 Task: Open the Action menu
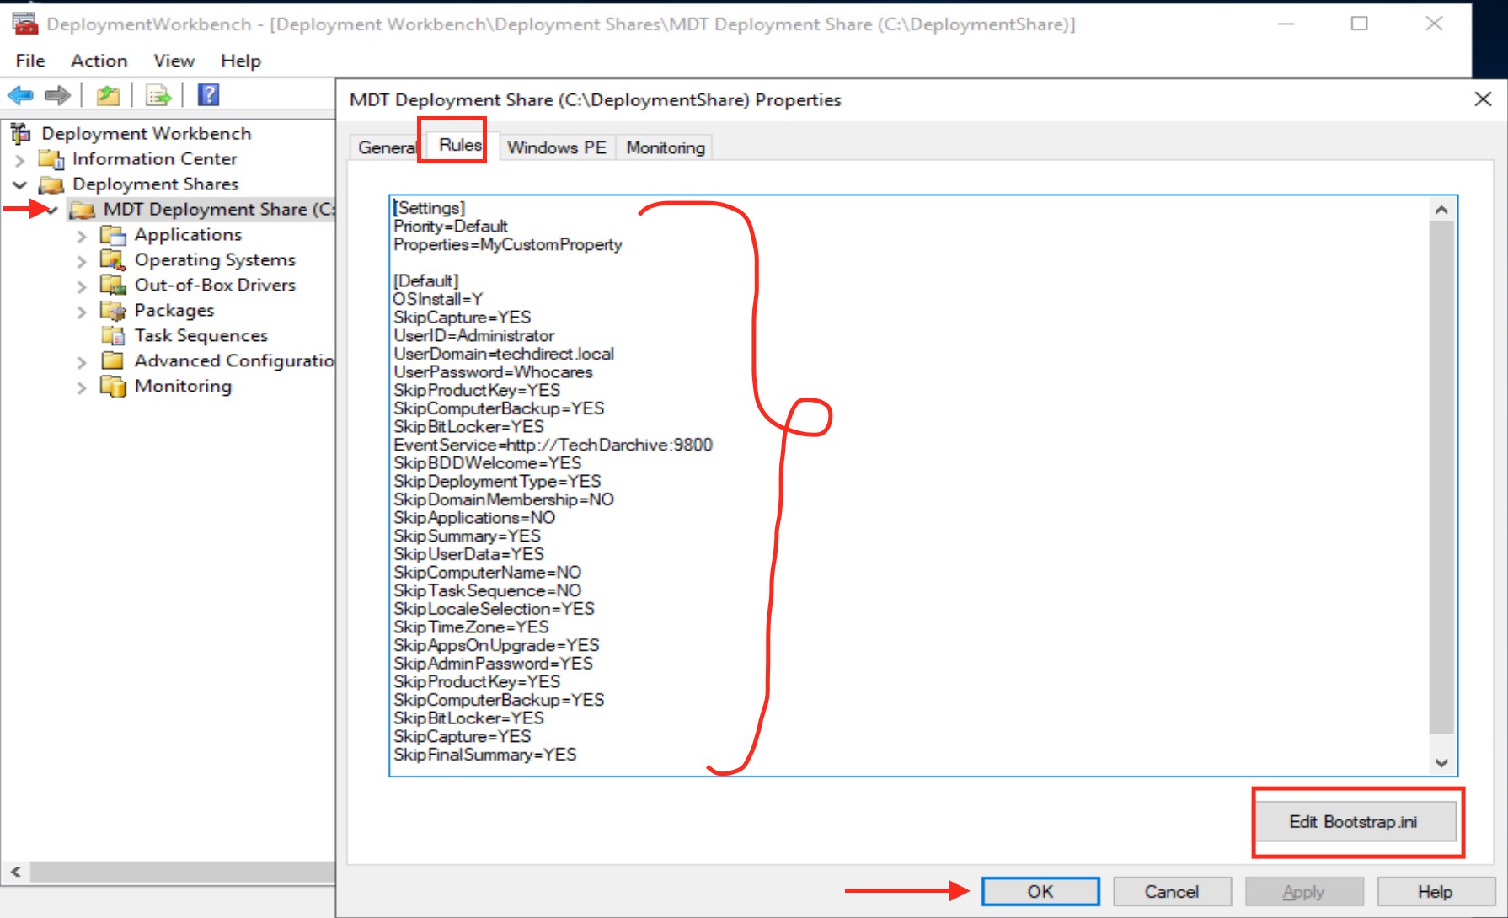click(x=99, y=61)
